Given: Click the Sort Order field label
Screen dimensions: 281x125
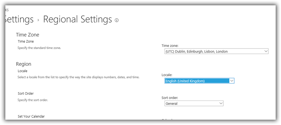Looking at the screenshot, I should [26, 94].
